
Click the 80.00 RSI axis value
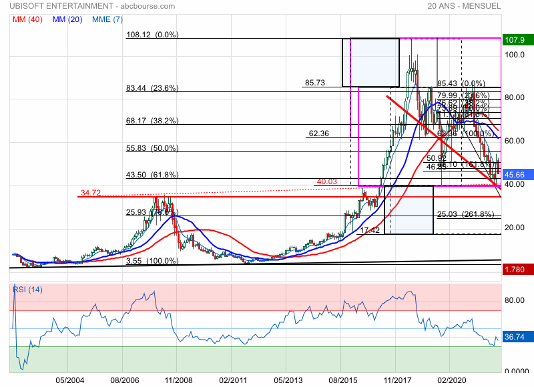click(x=515, y=300)
